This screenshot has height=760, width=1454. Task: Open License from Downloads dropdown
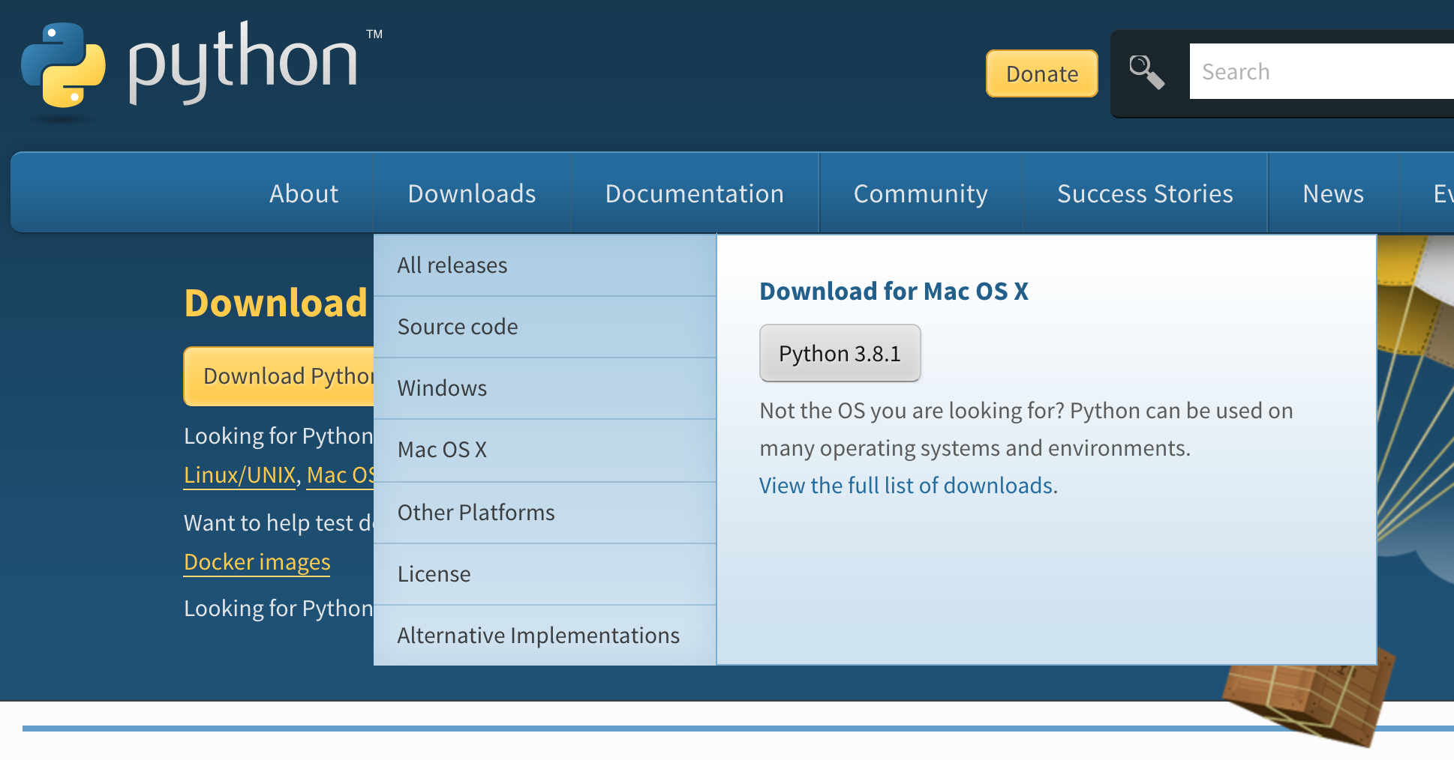(545, 574)
